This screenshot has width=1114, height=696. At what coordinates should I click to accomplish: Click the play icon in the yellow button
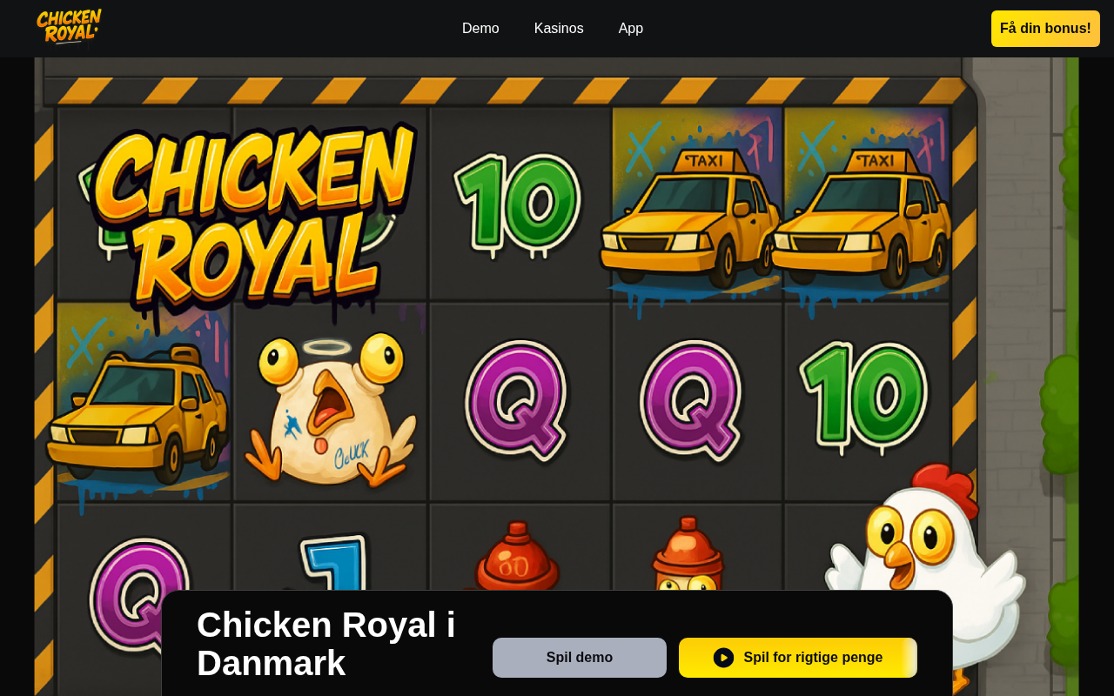pos(723,658)
